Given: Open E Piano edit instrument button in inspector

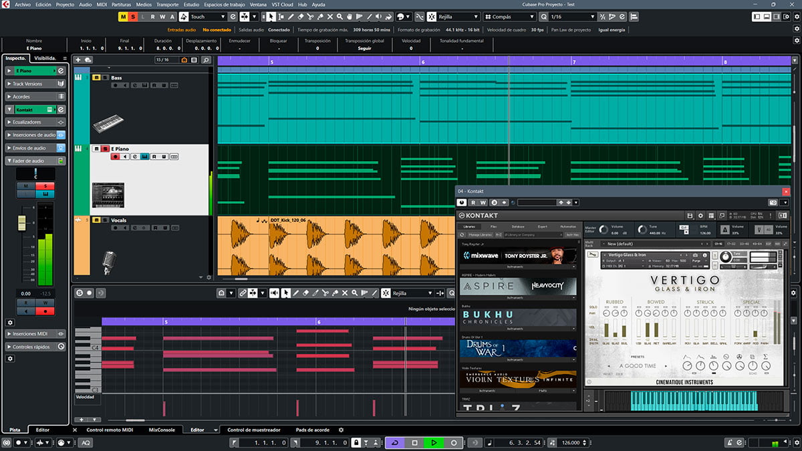Looking at the screenshot, I should [x=61, y=71].
